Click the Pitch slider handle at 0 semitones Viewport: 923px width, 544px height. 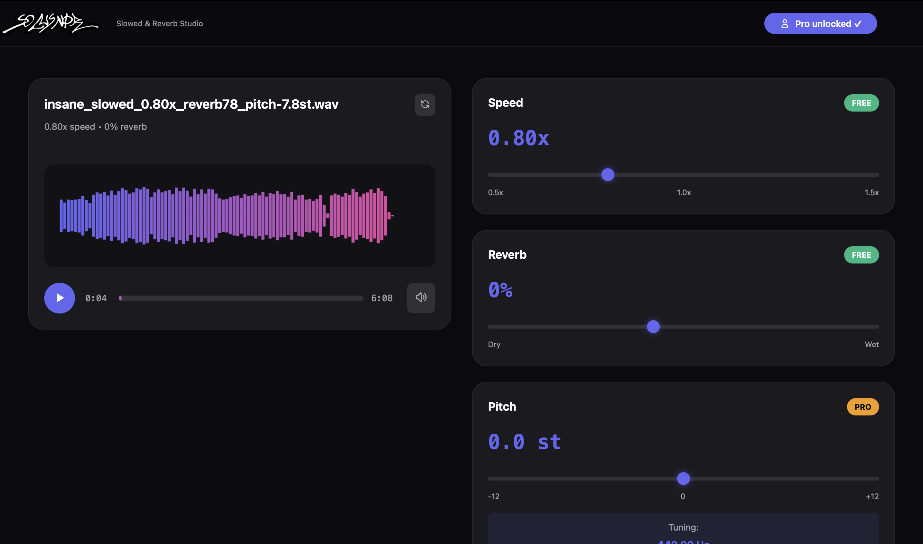click(x=683, y=478)
